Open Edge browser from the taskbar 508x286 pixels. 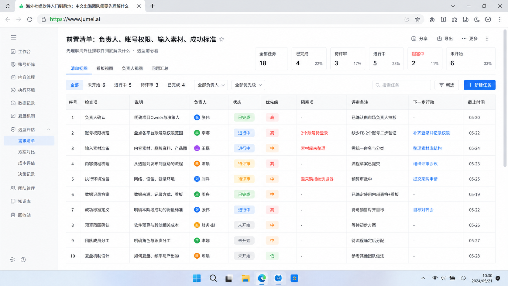[262, 278]
